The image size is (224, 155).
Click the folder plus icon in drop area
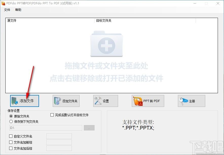pyautogui.click(x=106, y=44)
